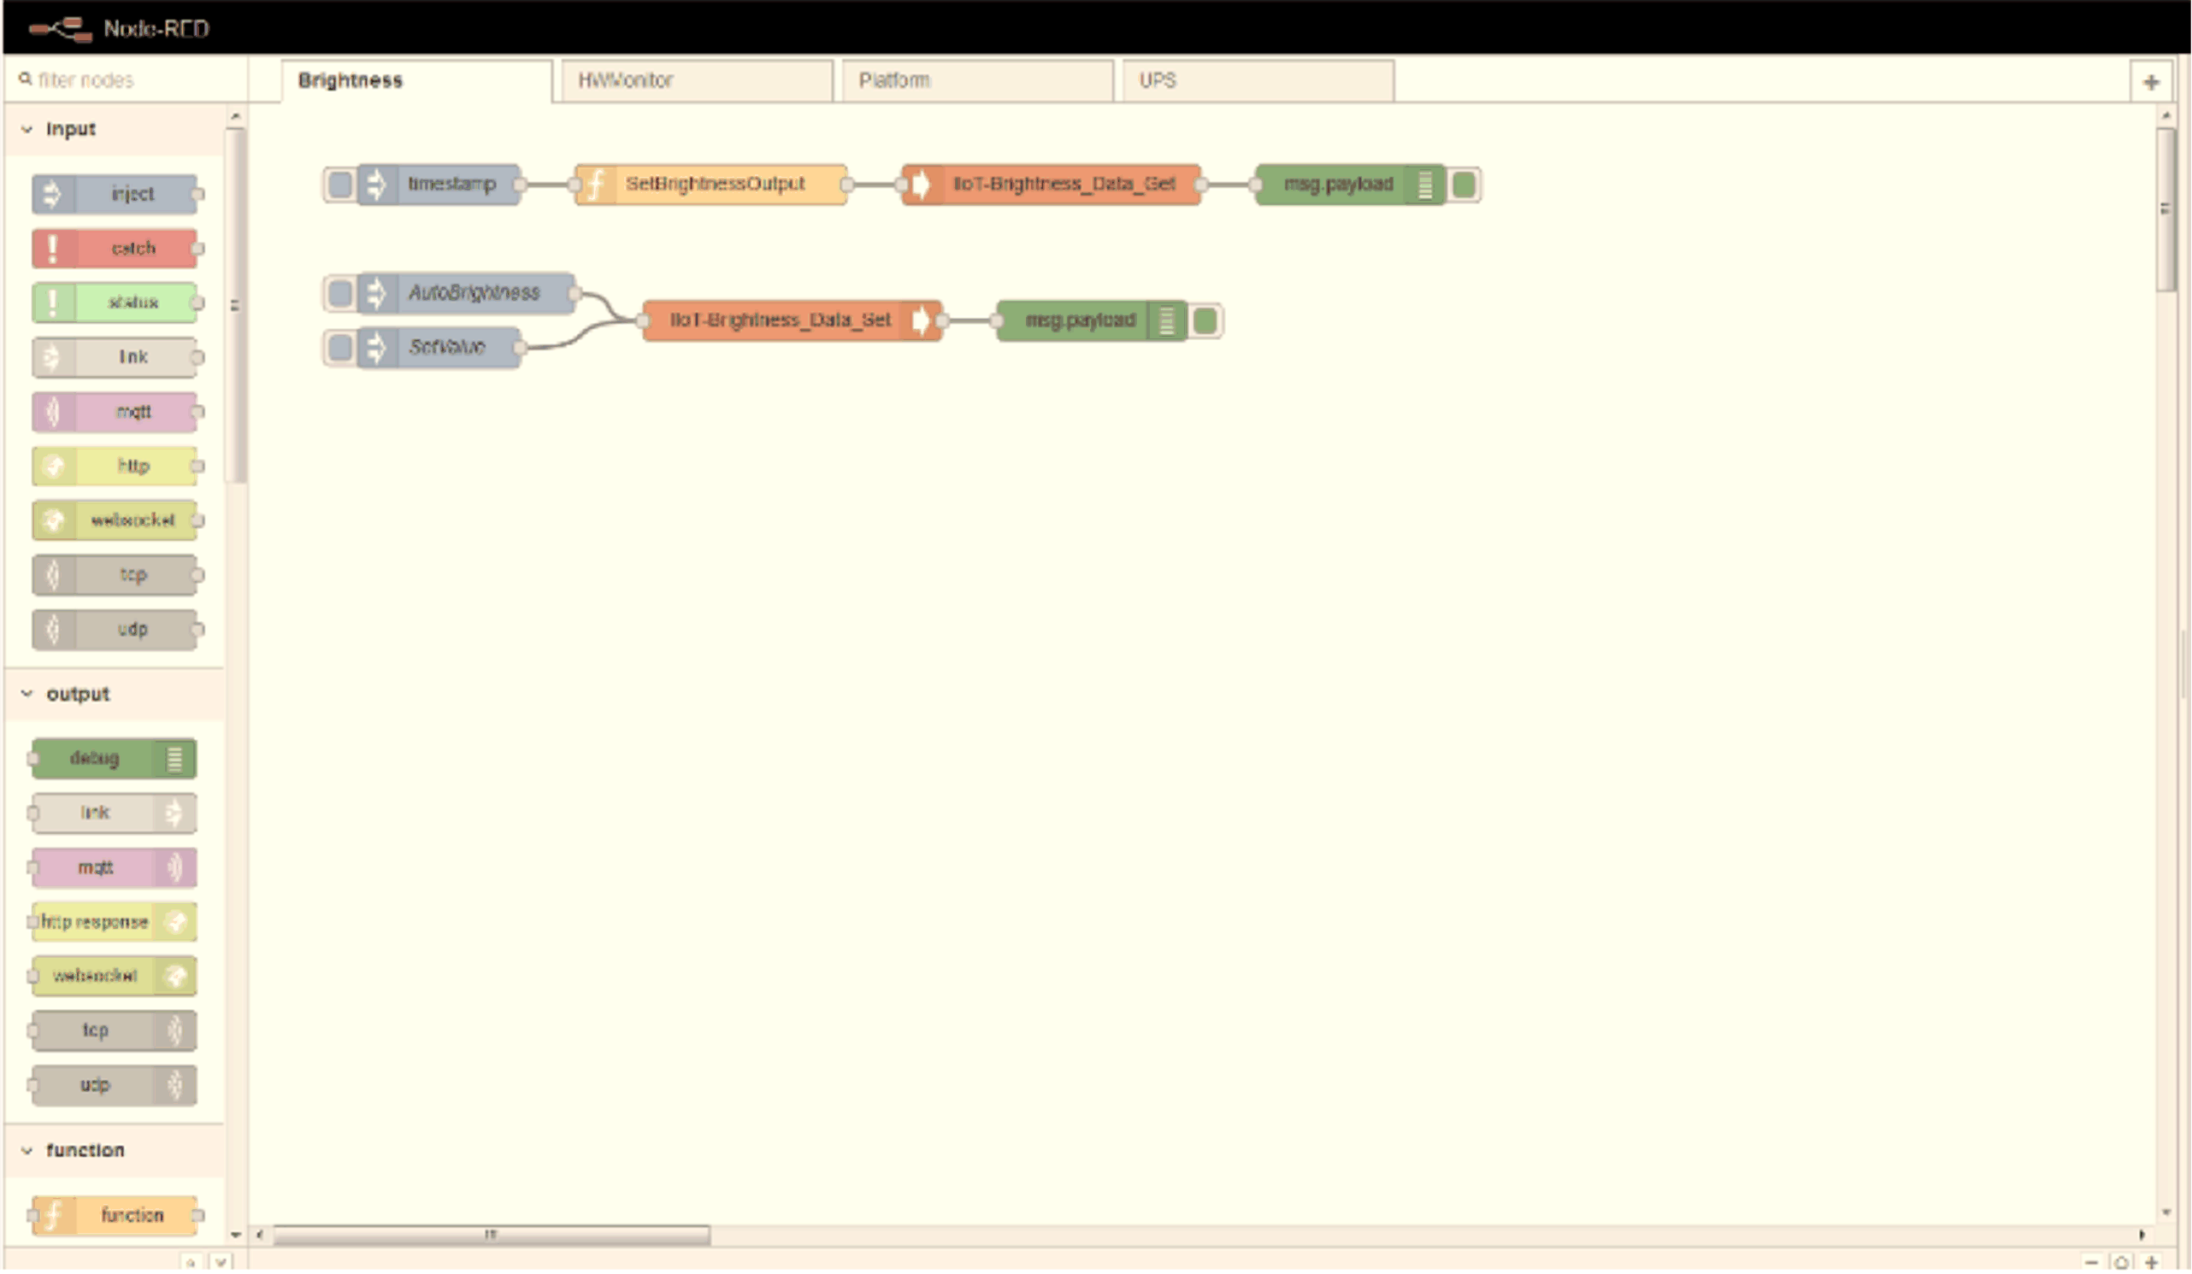Click the zoom in button at bottom right
Screen dimensions: 2192x1274
2151,1263
